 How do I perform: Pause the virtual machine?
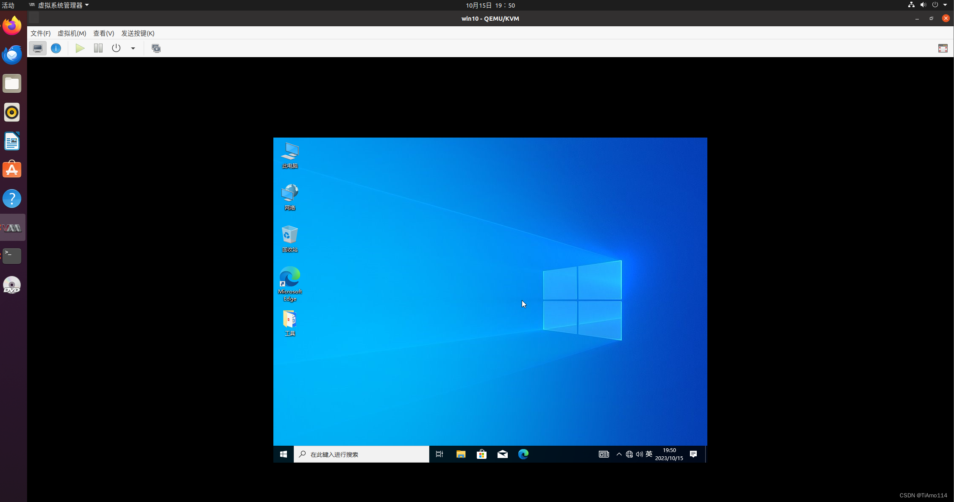point(98,48)
